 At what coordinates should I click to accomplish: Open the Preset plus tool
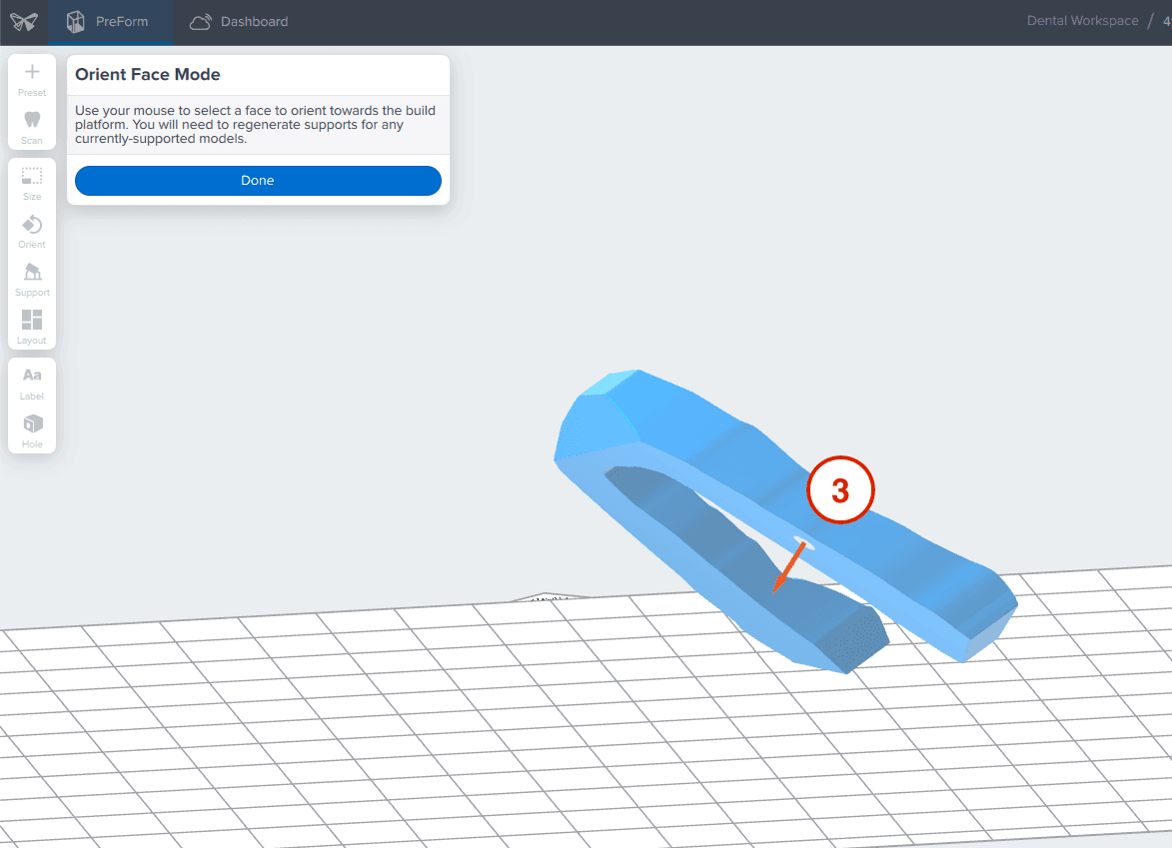[32, 79]
